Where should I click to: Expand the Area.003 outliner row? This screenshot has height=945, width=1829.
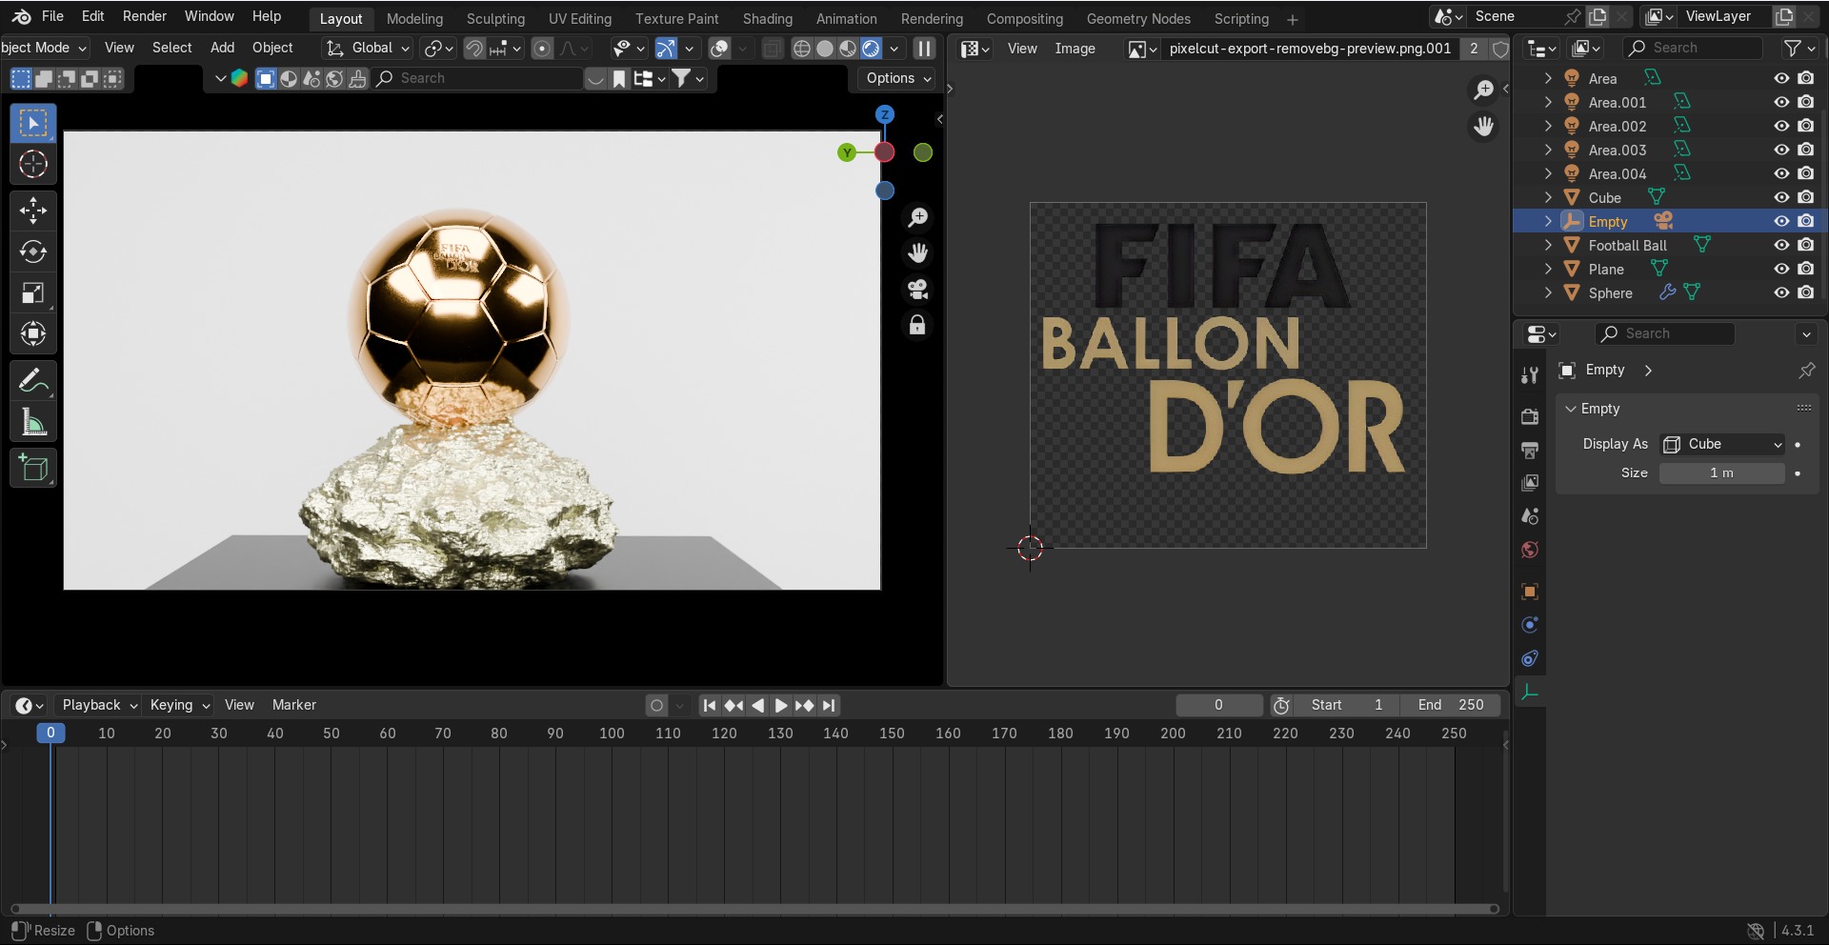(1548, 150)
